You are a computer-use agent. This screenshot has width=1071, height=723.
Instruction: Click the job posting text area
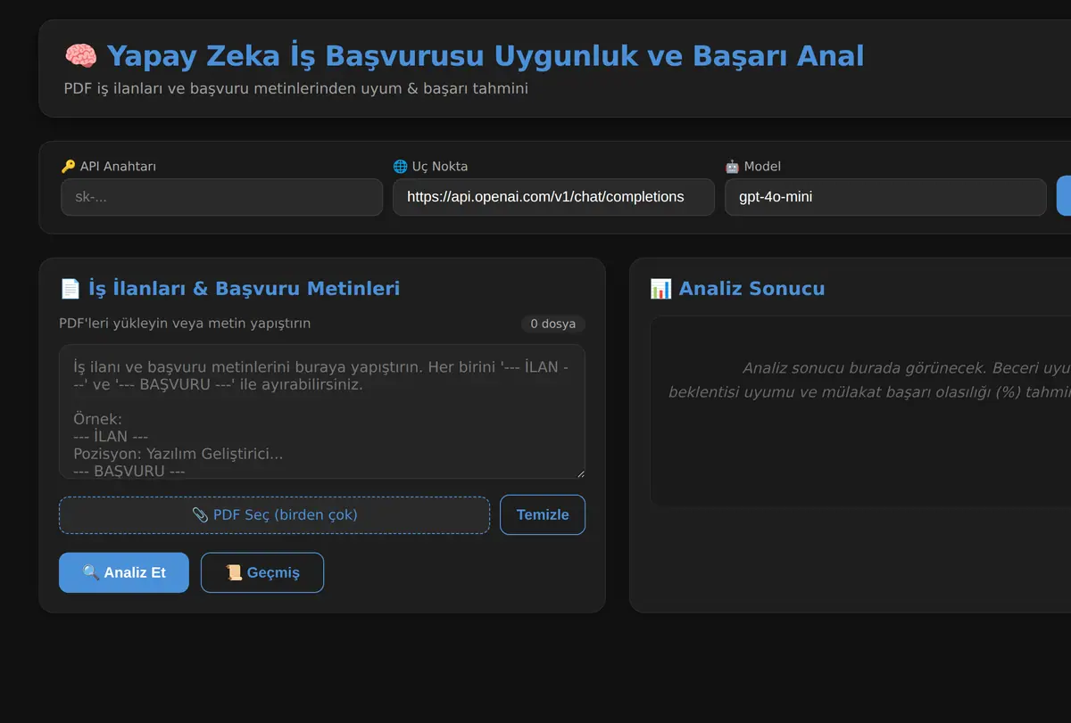point(322,412)
